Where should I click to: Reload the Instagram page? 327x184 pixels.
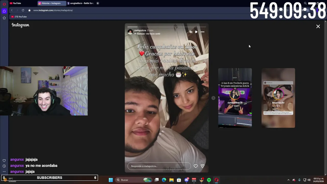(x=23, y=10)
